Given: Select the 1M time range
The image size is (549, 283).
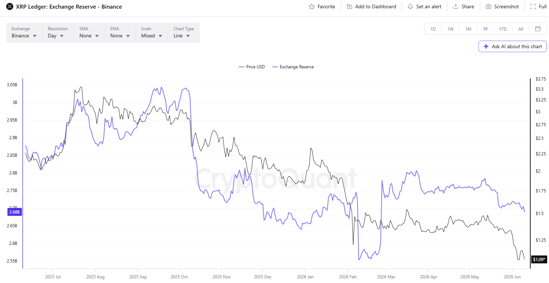Looking at the screenshot, I should pos(468,29).
